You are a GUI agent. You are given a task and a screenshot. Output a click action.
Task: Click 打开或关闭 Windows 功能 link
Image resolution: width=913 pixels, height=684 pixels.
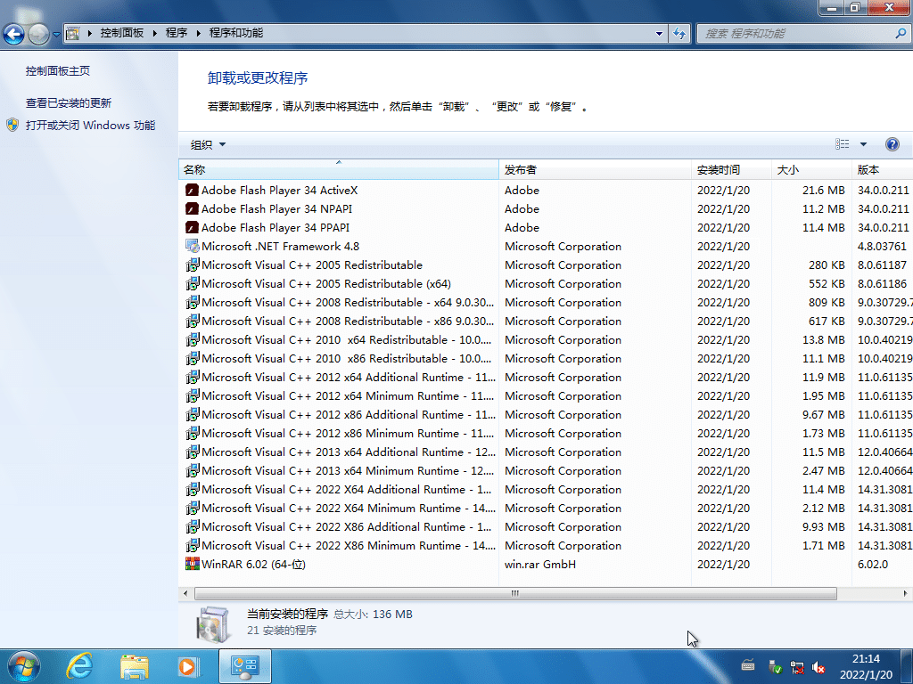90,126
